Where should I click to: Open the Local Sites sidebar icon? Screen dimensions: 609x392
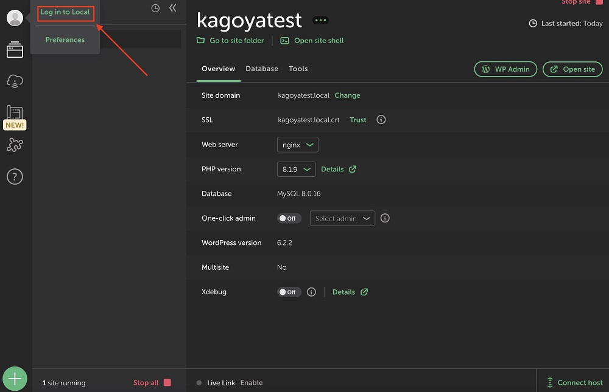point(15,50)
